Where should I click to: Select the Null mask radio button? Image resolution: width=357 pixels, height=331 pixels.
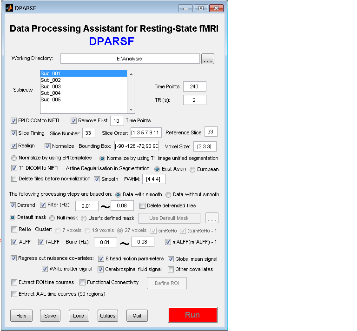tap(52, 218)
